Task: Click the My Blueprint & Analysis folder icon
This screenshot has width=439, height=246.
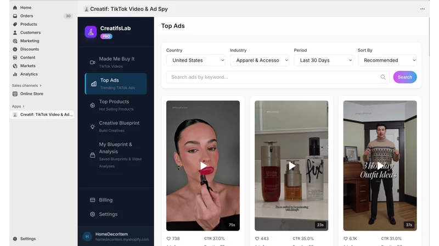Action: pos(92,155)
